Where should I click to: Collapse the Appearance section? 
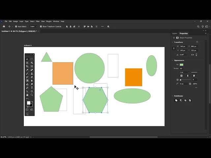[172, 60]
